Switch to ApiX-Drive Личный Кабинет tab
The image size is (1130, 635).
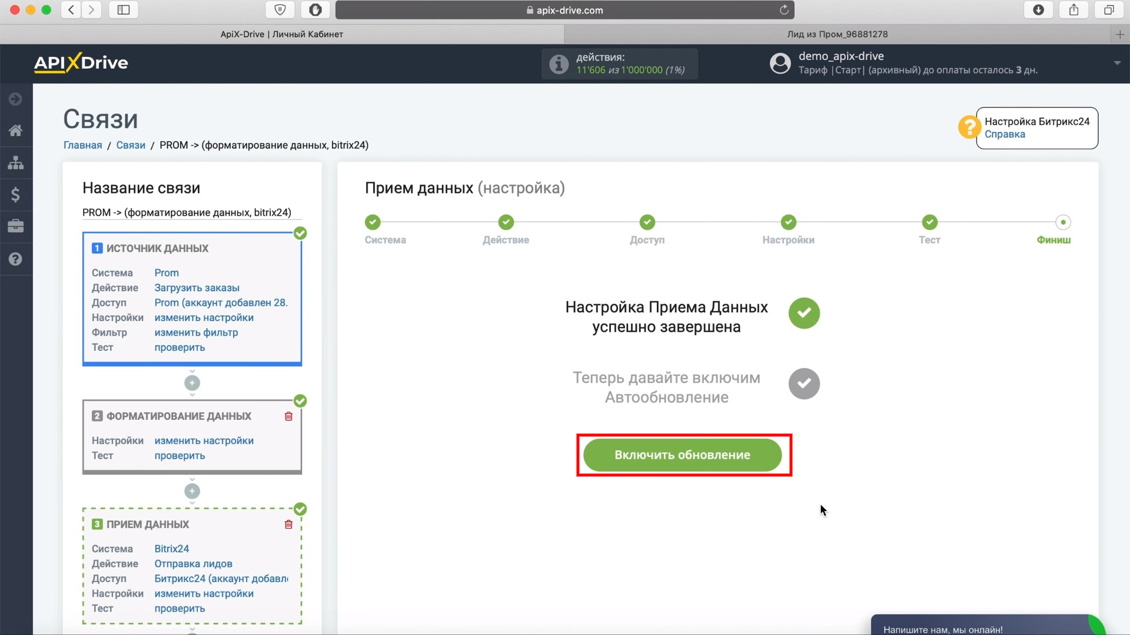282,34
